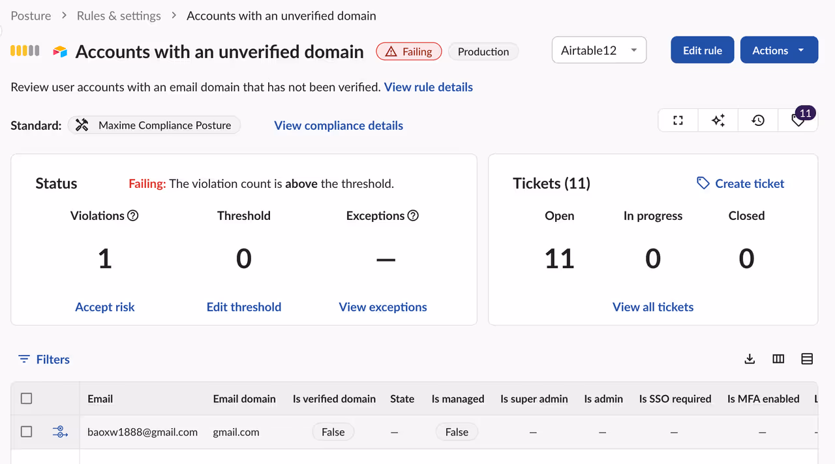Click the download export icon
This screenshot has height=464, width=835.
750,359
